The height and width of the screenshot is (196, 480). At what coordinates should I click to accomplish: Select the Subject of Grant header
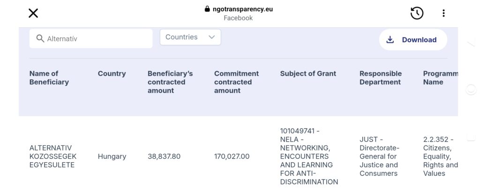tap(308, 74)
